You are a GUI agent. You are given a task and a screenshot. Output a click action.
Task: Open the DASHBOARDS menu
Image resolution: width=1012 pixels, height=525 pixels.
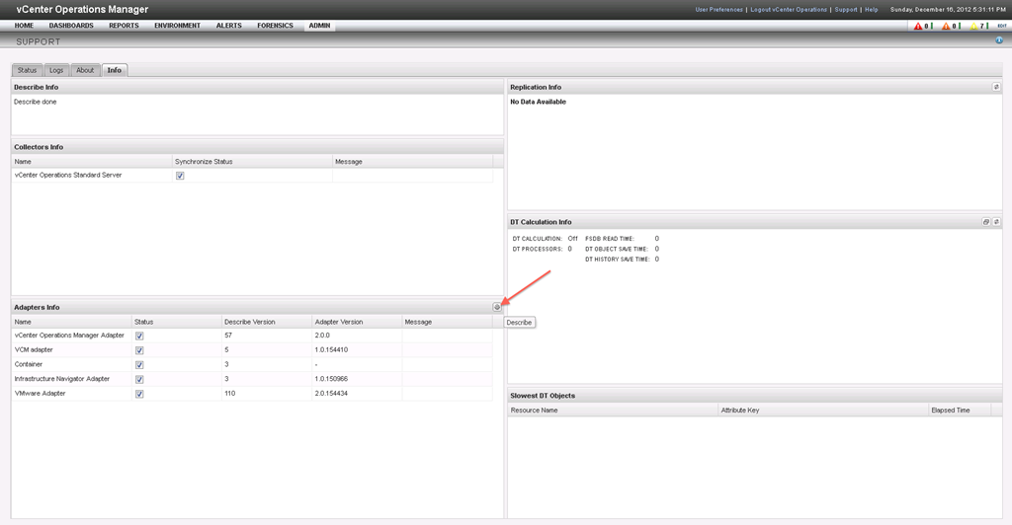(x=71, y=26)
